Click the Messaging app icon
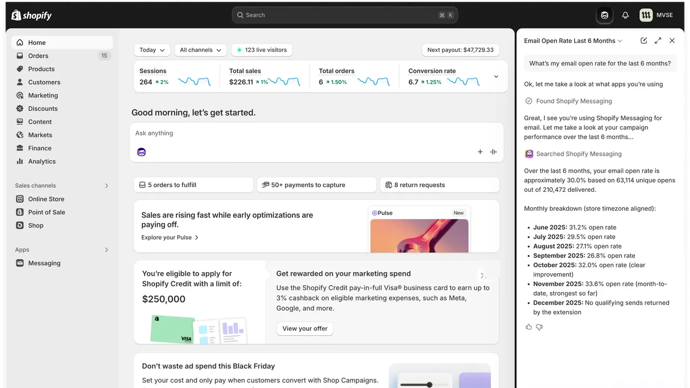This screenshot has width=690, height=388. point(20,263)
